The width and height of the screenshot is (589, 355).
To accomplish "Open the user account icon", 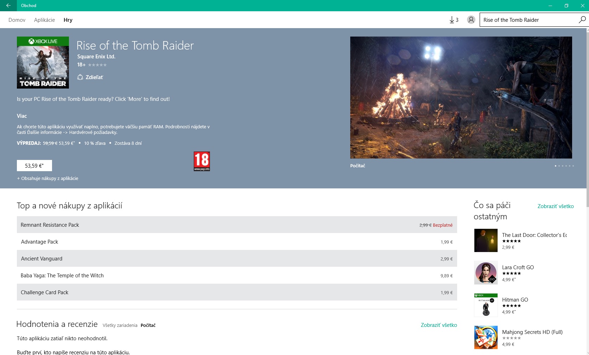I will 471,20.
